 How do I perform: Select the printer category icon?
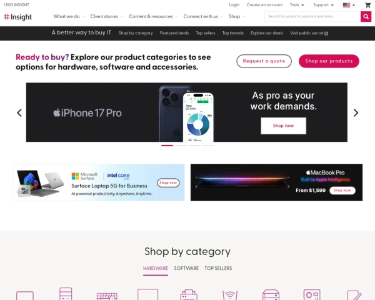tap(189, 295)
